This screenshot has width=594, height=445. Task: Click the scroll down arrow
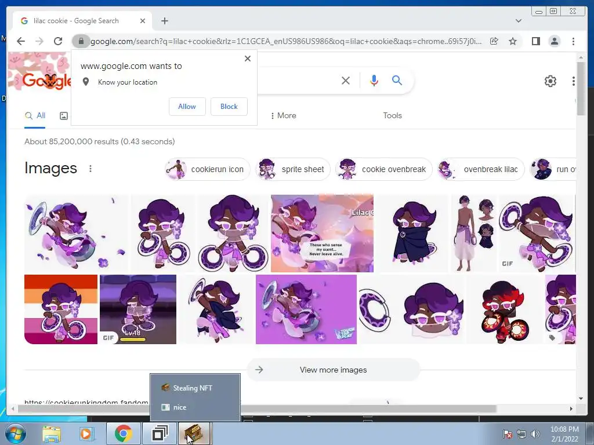tap(581, 399)
